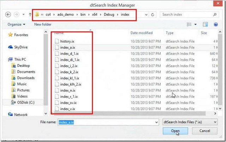Select x64 in the address path
The image size is (226, 142).
(95, 14)
